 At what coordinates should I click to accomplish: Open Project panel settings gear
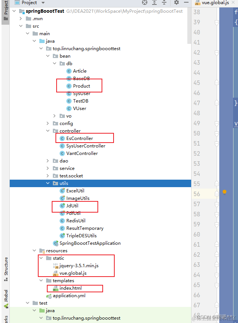176,3
